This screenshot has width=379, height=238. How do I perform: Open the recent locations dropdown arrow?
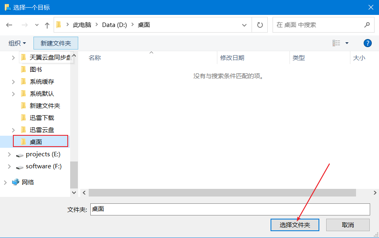point(37,25)
